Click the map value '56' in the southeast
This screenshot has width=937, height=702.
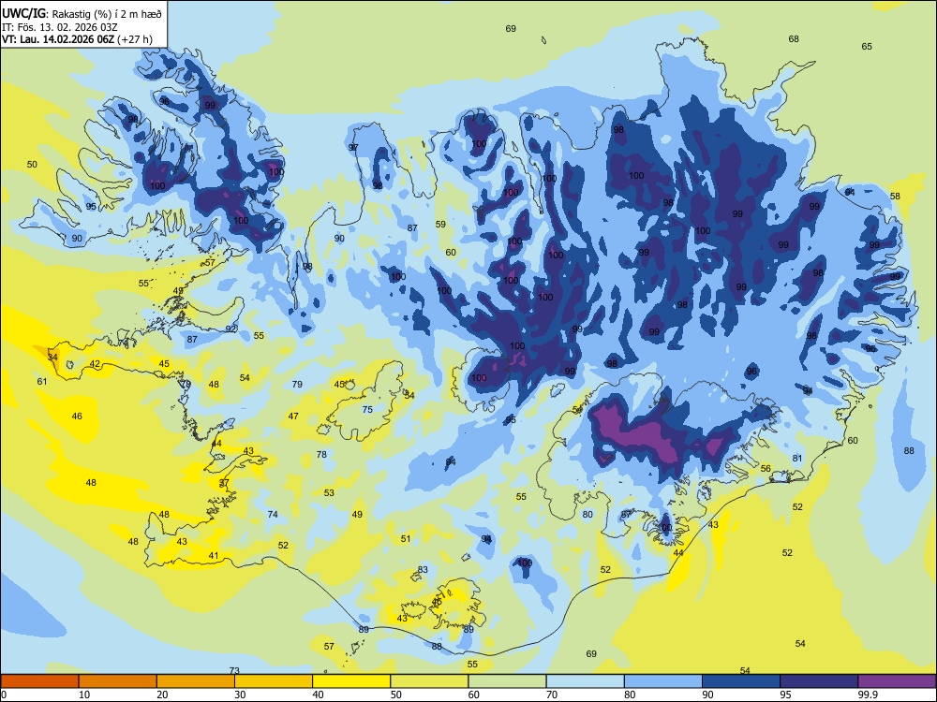(766, 469)
